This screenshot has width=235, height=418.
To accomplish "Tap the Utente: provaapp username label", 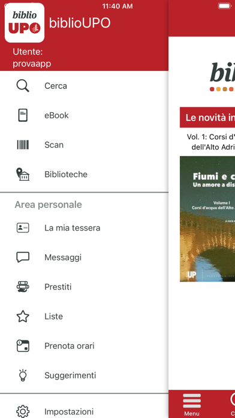I will click(32, 58).
